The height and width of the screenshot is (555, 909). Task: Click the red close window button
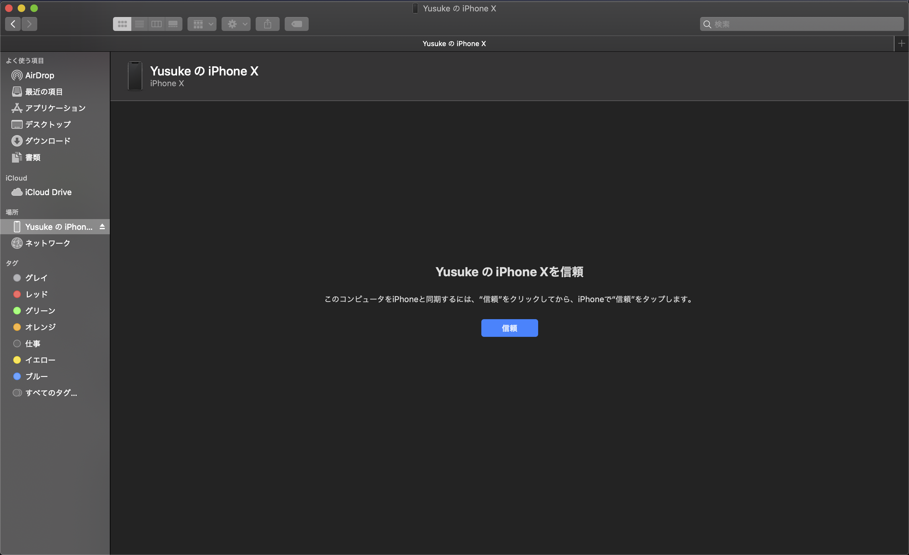(x=9, y=8)
